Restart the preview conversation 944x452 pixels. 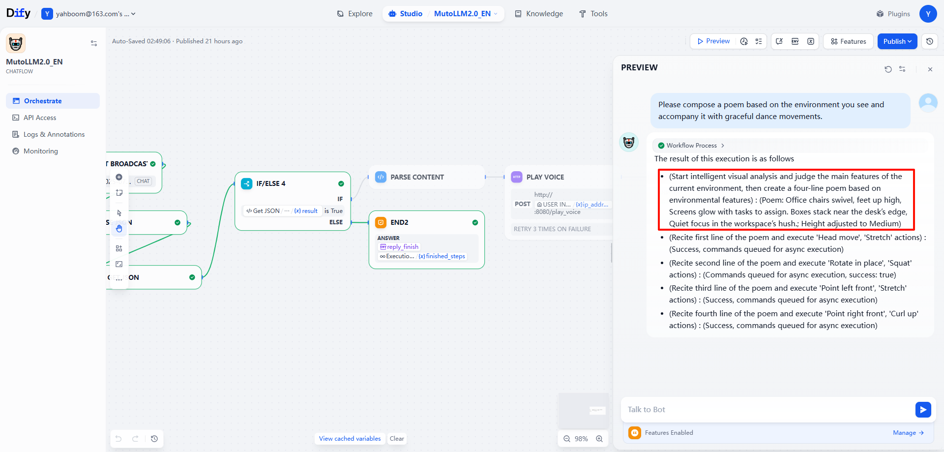(x=888, y=69)
